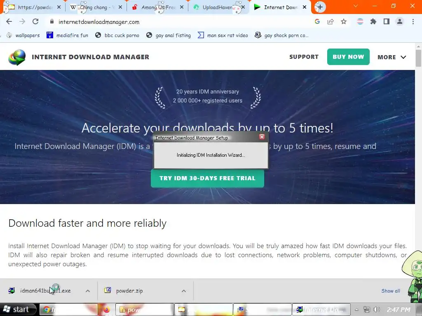Image resolution: width=422 pixels, height=316 pixels.
Task: Click the taskbar clock 2:47 PM
Action: 399,309
